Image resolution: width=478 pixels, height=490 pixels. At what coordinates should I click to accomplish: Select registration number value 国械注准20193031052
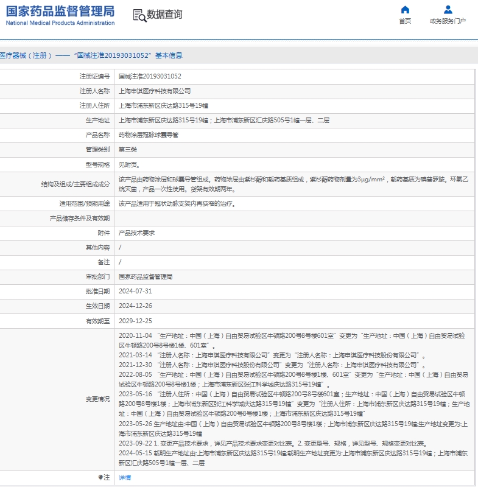point(150,76)
